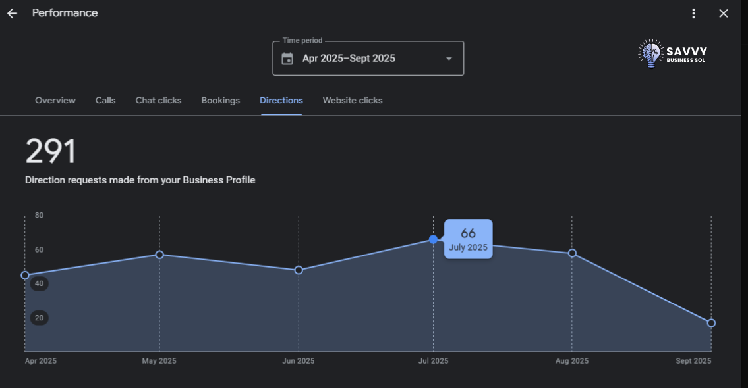The height and width of the screenshot is (388, 748).
Task: Click the Savvy Business Sol logo
Action: (673, 54)
